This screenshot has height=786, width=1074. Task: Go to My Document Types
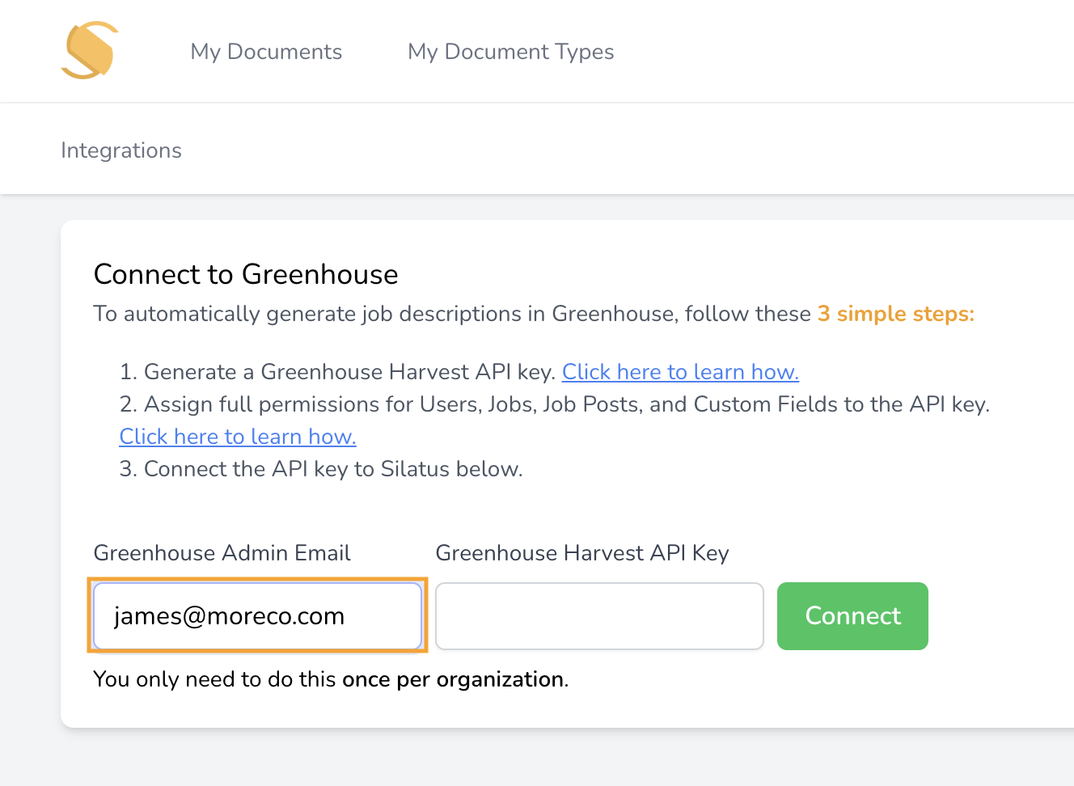point(510,52)
